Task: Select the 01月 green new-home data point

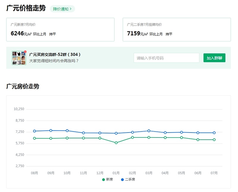Action: click(x=116, y=143)
